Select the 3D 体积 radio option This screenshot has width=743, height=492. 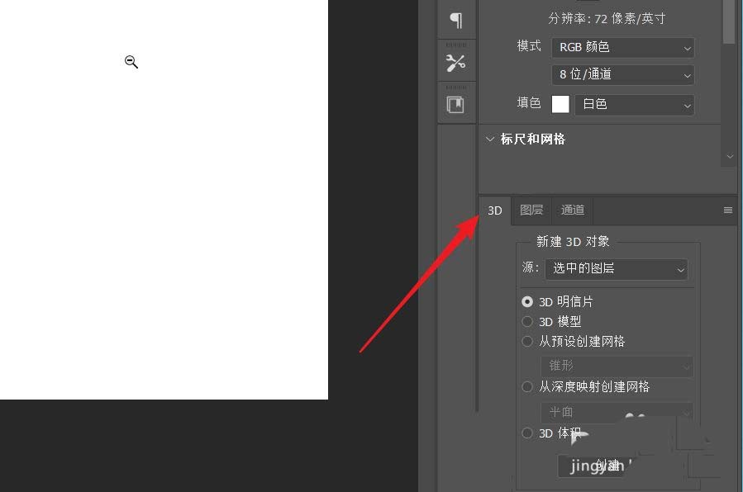pos(527,433)
